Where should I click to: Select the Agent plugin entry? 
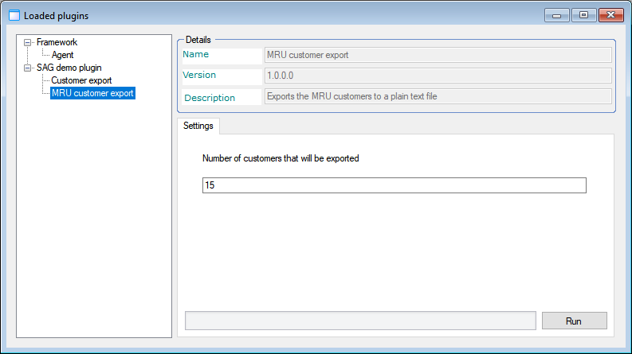[63, 55]
